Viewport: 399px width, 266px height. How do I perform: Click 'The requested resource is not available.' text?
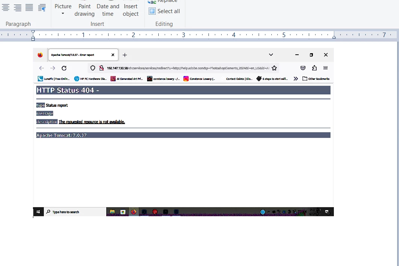pos(92,122)
